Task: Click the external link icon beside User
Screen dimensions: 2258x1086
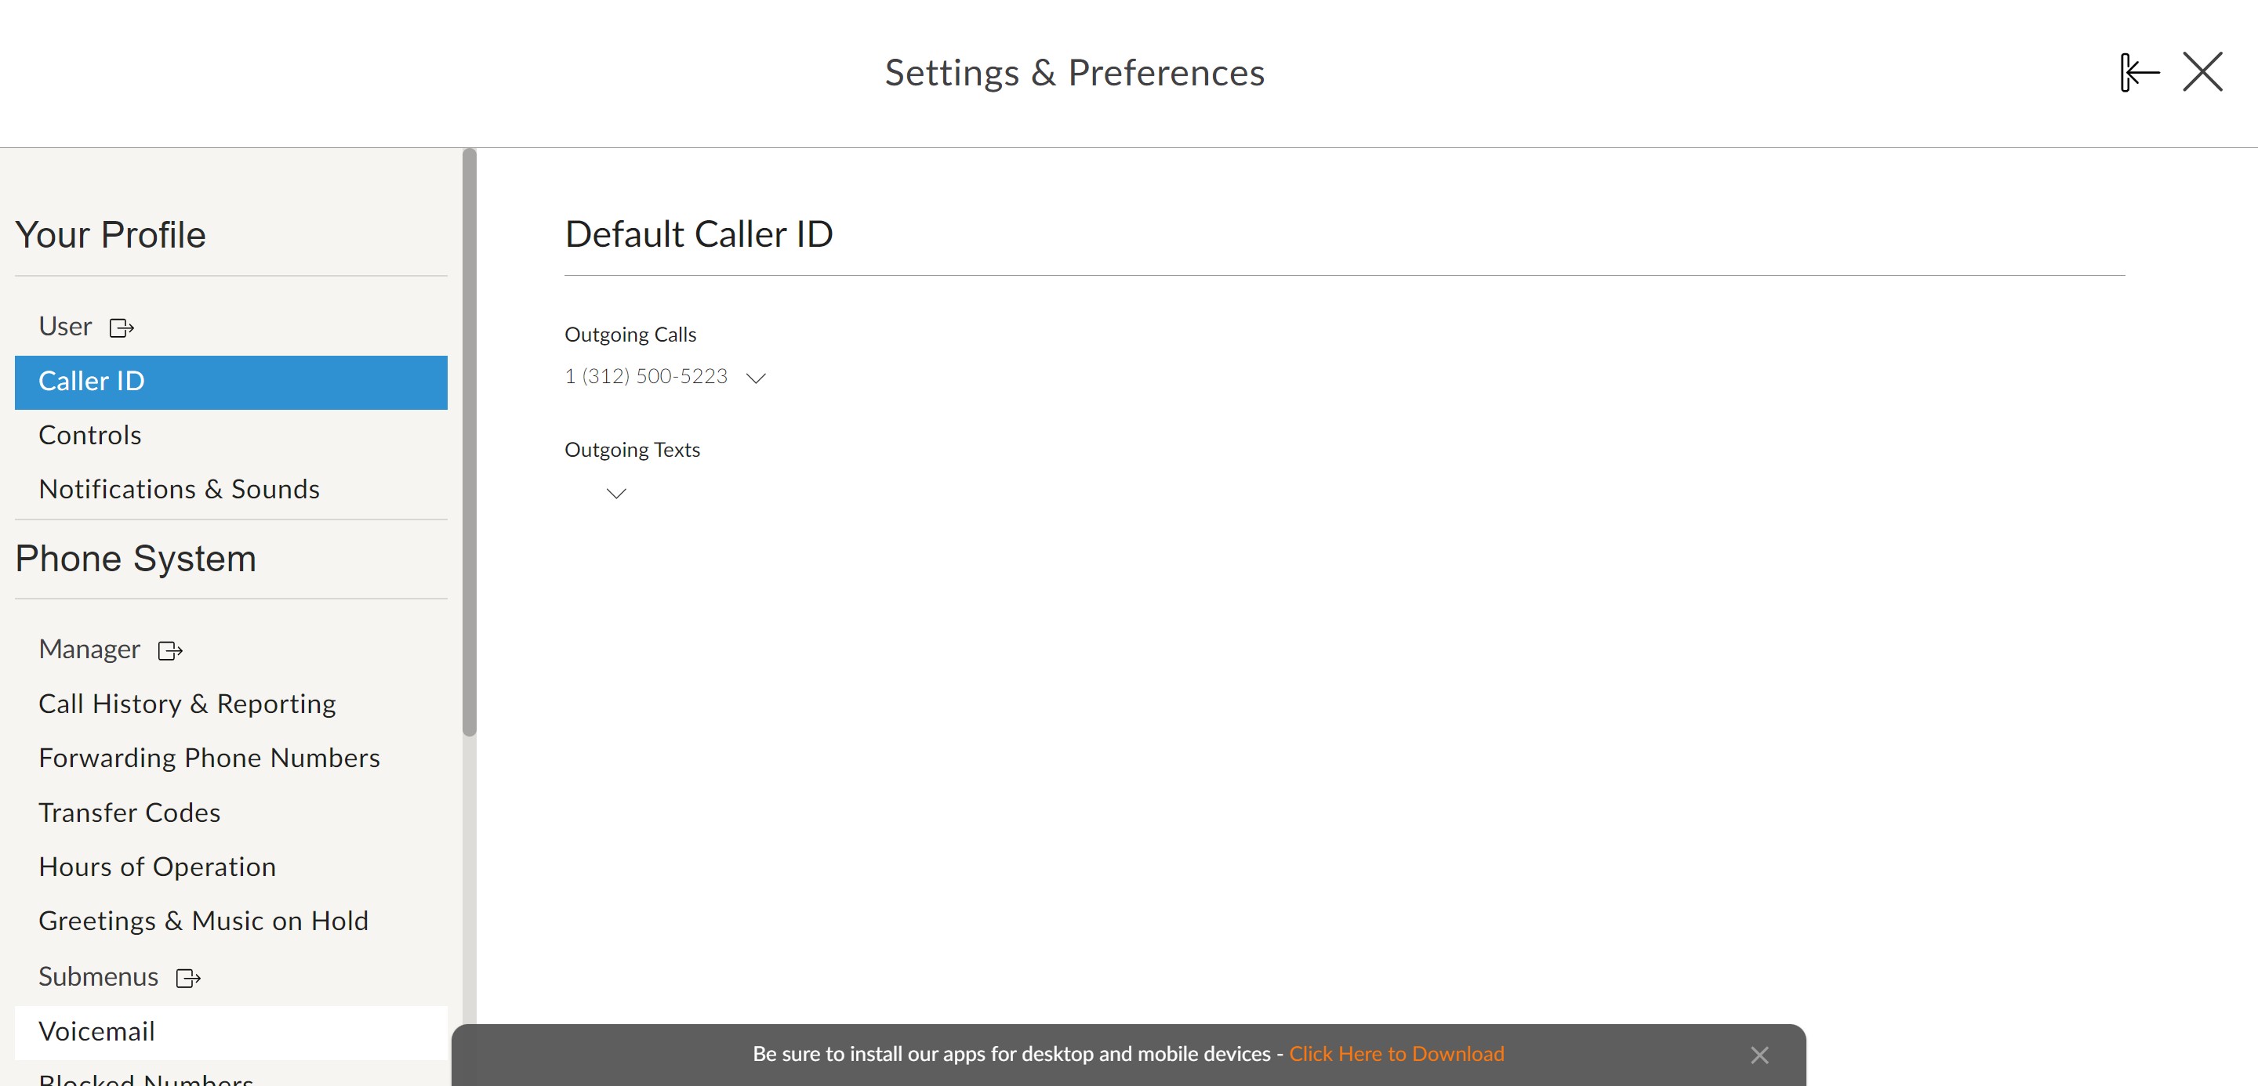Action: click(x=121, y=328)
